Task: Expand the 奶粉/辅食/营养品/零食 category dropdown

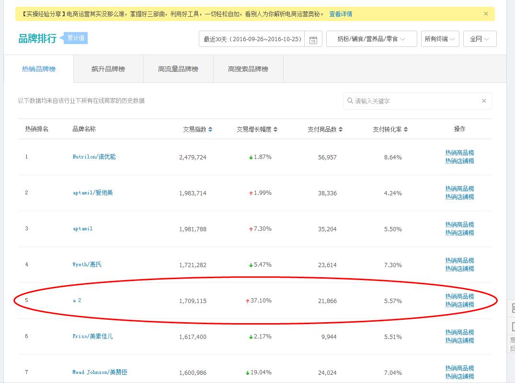Action: pyautogui.click(x=371, y=39)
